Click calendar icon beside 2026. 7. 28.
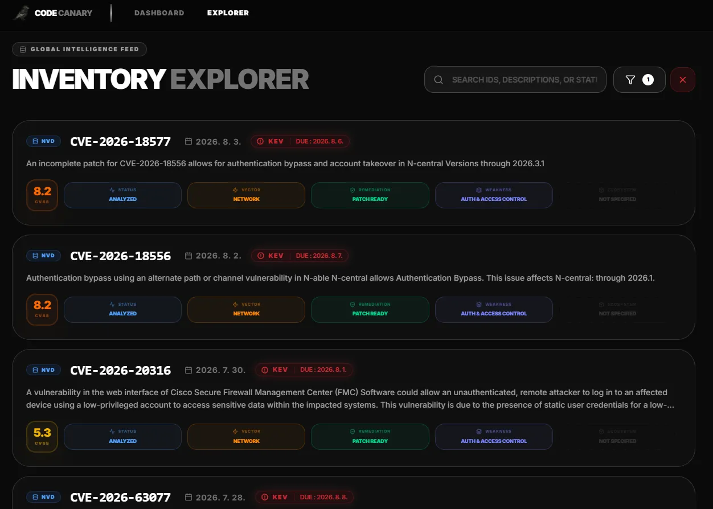 [189, 497]
